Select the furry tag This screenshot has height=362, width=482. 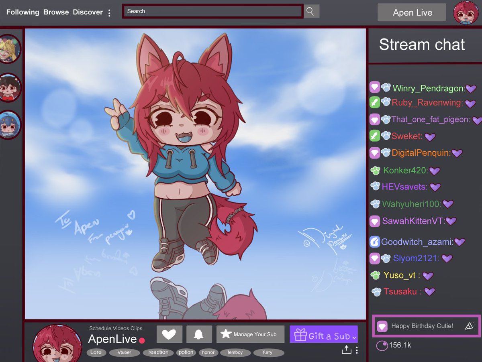click(x=268, y=352)
